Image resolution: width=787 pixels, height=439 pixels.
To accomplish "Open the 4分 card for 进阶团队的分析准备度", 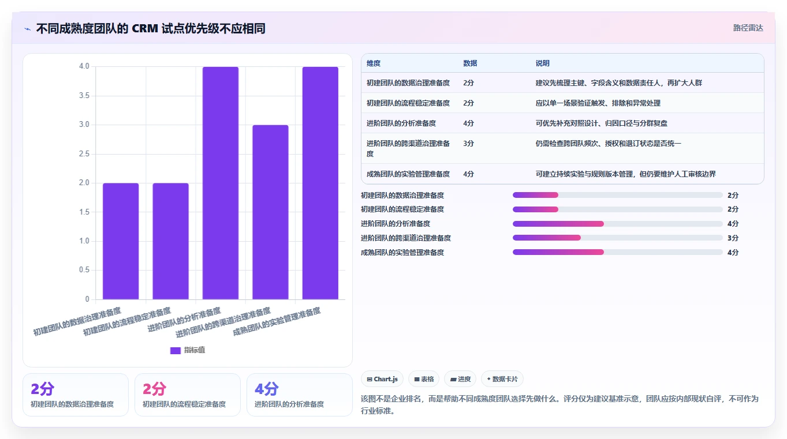I will point(300,395).
